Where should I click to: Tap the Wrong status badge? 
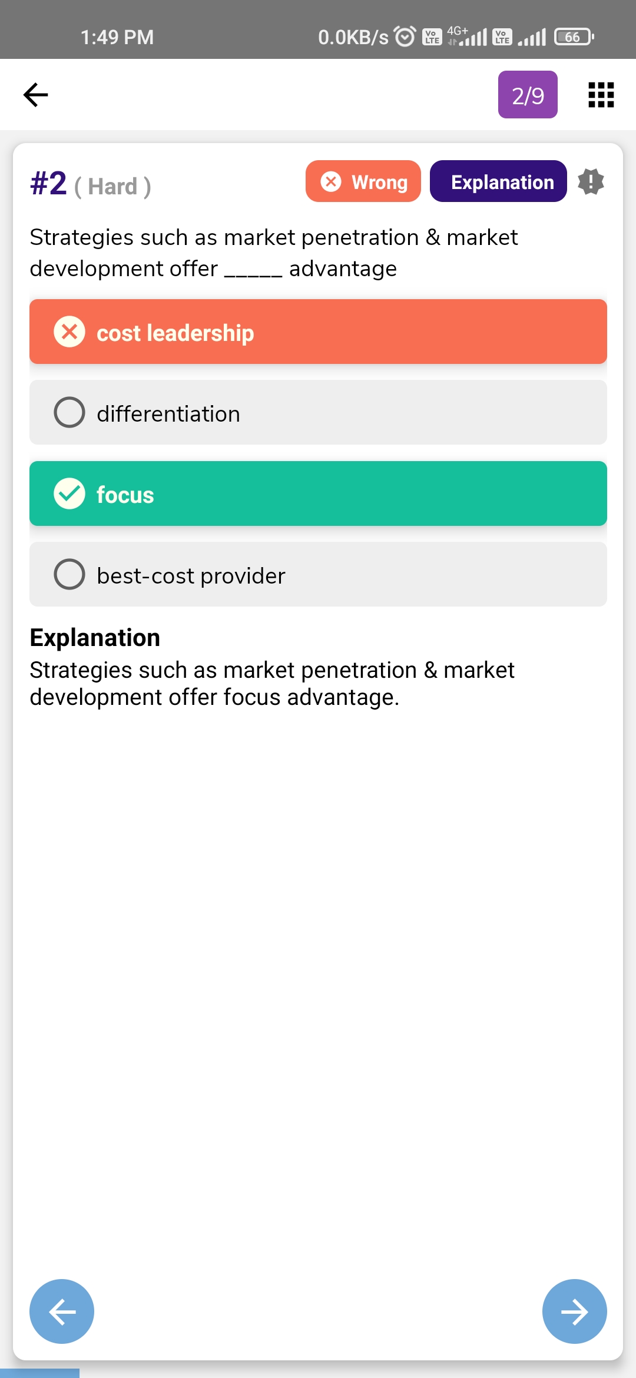click(x=363, y=181)
